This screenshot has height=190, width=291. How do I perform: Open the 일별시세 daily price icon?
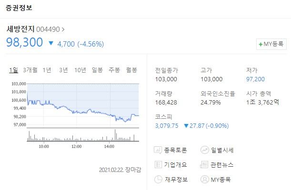(x=204, y=150)
